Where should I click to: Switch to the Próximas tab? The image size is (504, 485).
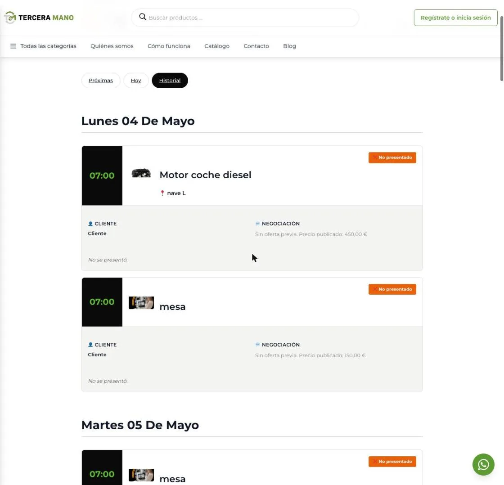101,81
